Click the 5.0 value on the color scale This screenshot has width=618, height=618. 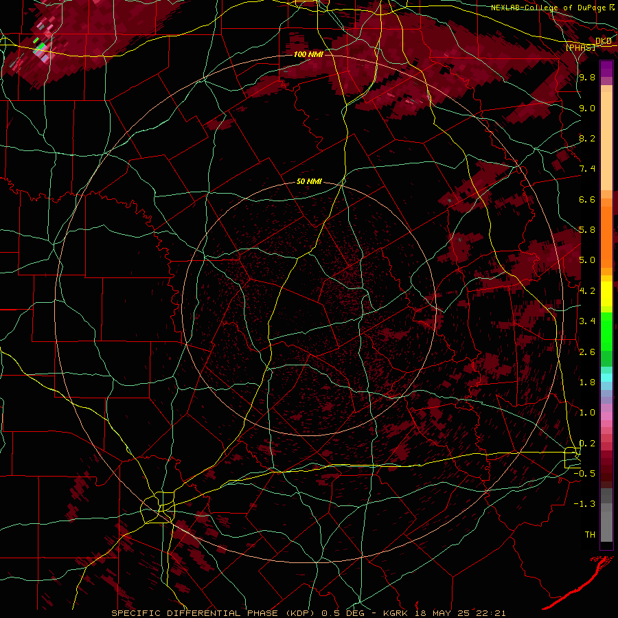tap(587, 260)
